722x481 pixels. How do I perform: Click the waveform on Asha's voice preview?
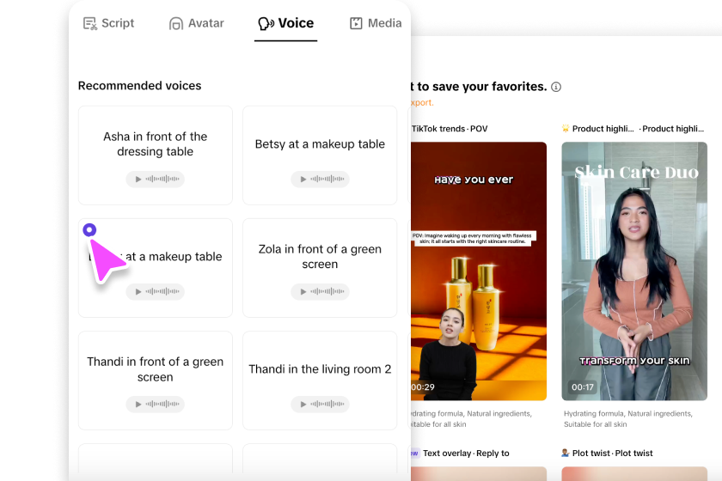[x=162, y=179]
